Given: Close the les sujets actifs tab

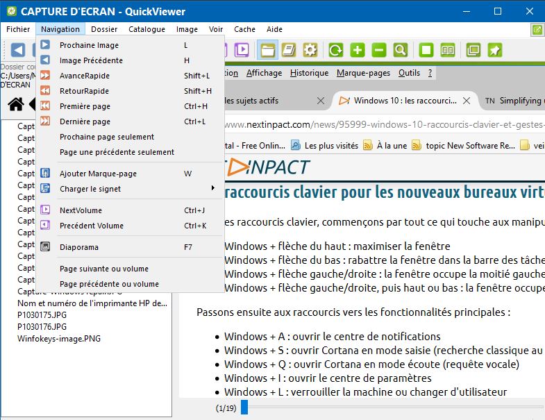Looking at the screenshot, I should 321,101.
